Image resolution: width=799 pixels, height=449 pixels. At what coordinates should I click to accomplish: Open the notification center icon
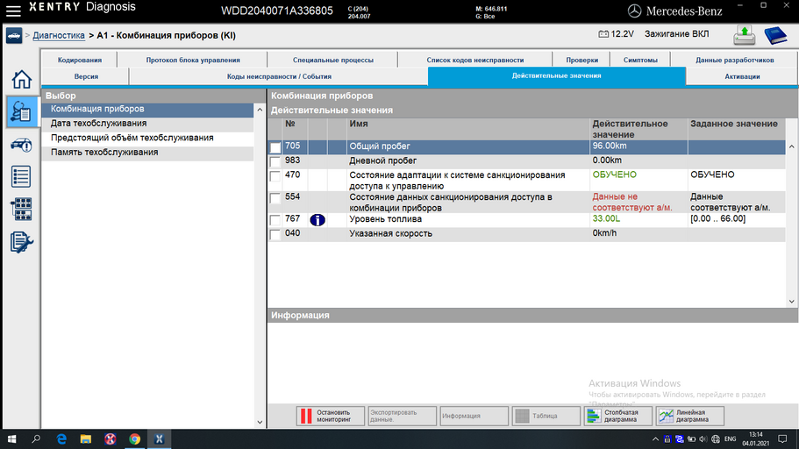782,438
